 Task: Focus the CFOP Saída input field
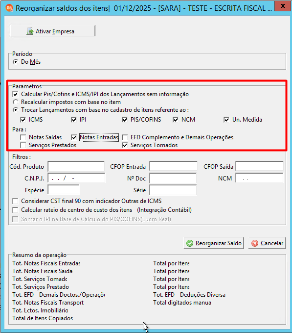coord(260,166)
